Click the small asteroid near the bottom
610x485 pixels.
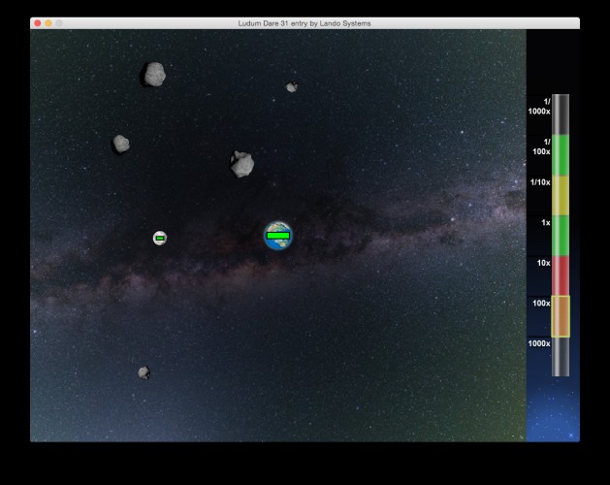point(144,372)
